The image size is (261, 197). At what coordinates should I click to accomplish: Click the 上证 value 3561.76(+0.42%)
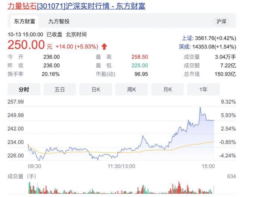click(x=216, y=38)
